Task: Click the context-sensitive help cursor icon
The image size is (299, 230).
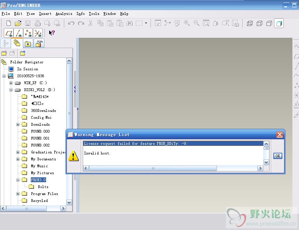Action: tap(52, 33)
